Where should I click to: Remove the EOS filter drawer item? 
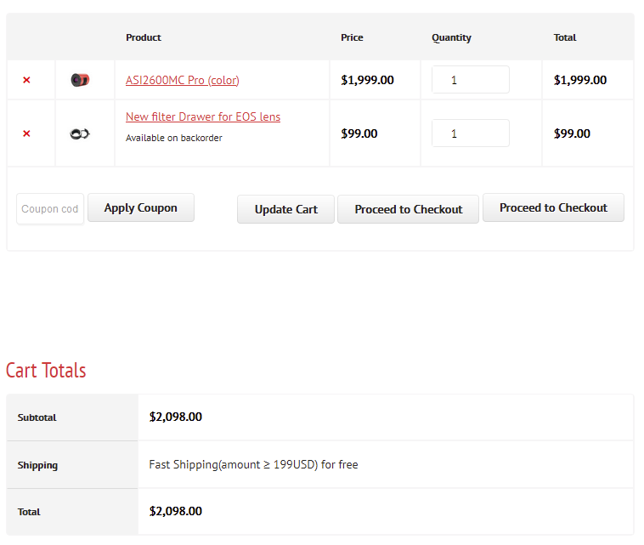coord(26,133)
